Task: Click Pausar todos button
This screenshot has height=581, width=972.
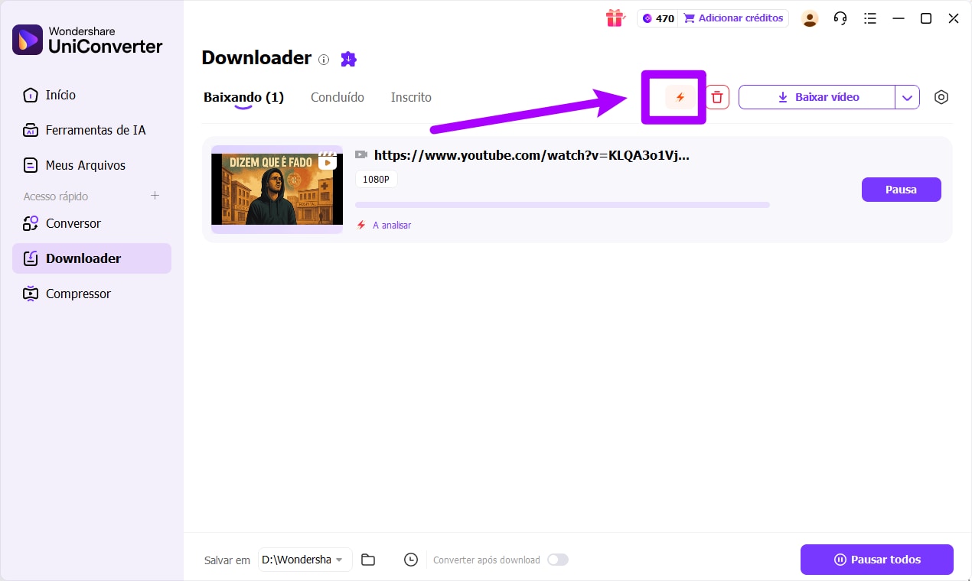Action: coord(876,560)
